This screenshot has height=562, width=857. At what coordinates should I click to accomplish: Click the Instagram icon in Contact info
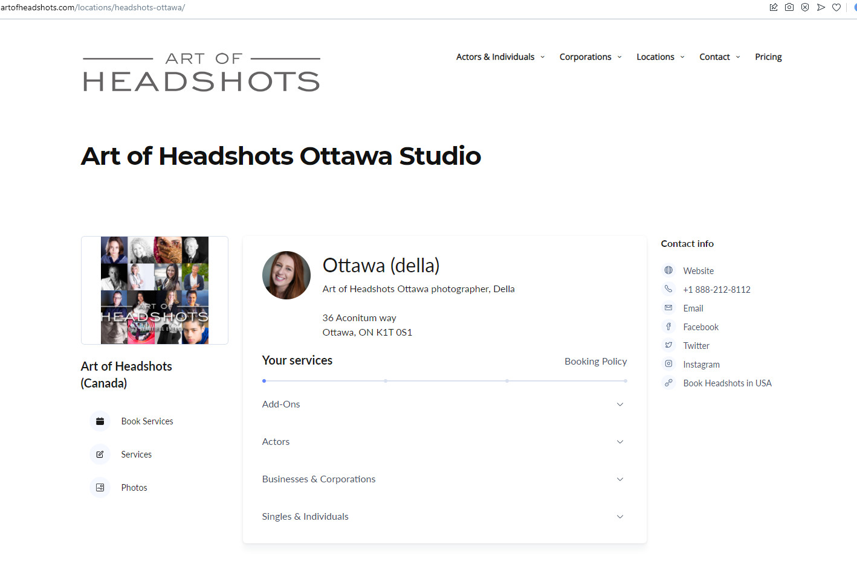[x=668, y=364]
